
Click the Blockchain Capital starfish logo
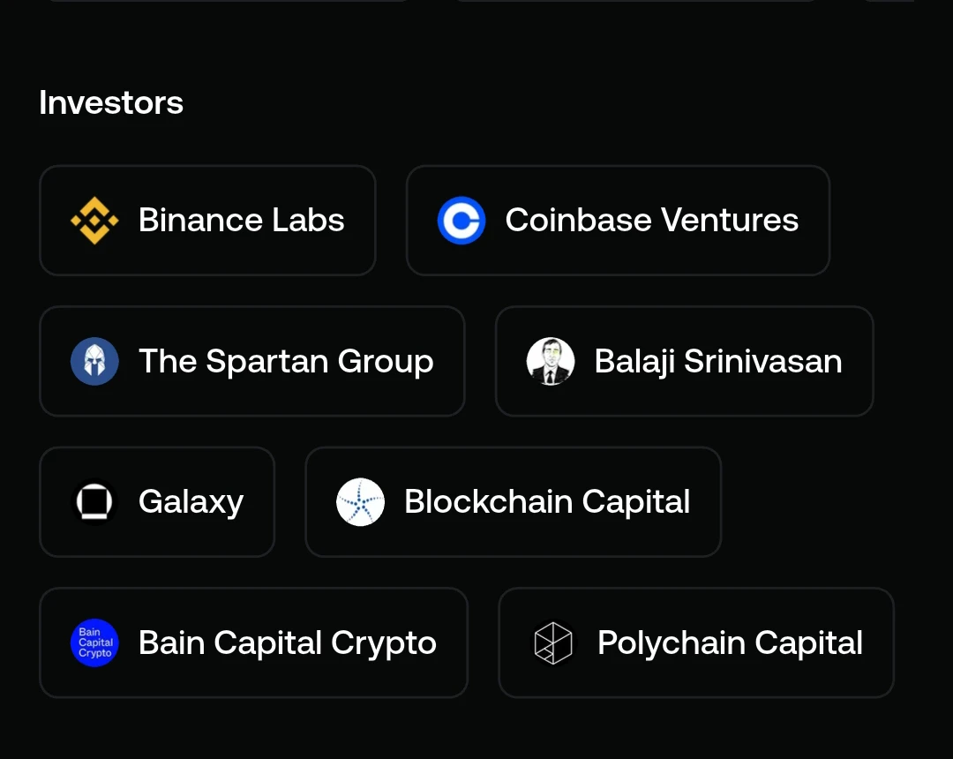360,502
